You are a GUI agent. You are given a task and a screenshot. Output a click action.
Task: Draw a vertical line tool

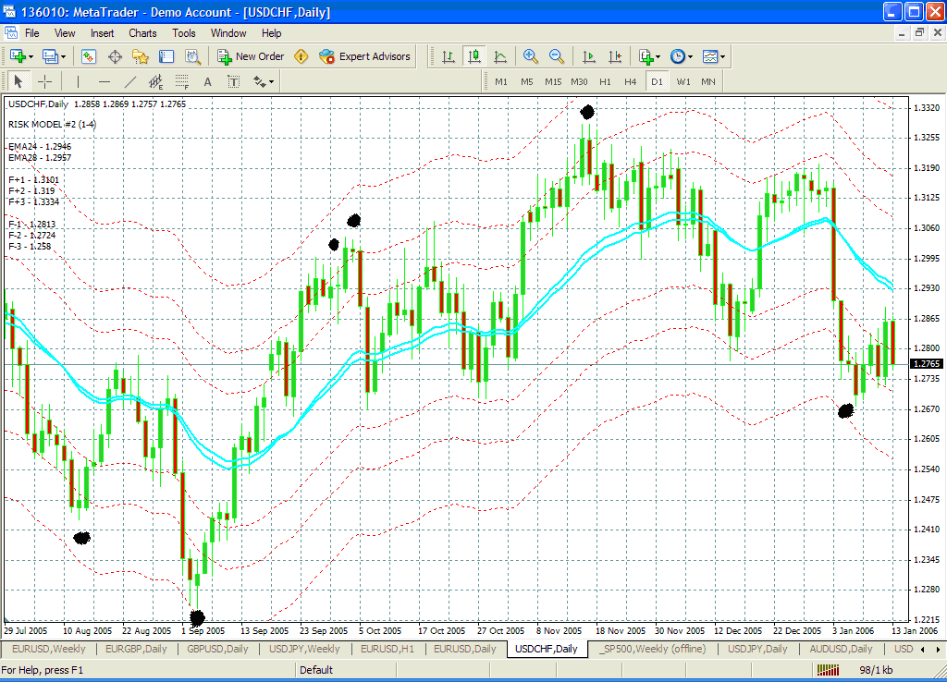[78, 81]
